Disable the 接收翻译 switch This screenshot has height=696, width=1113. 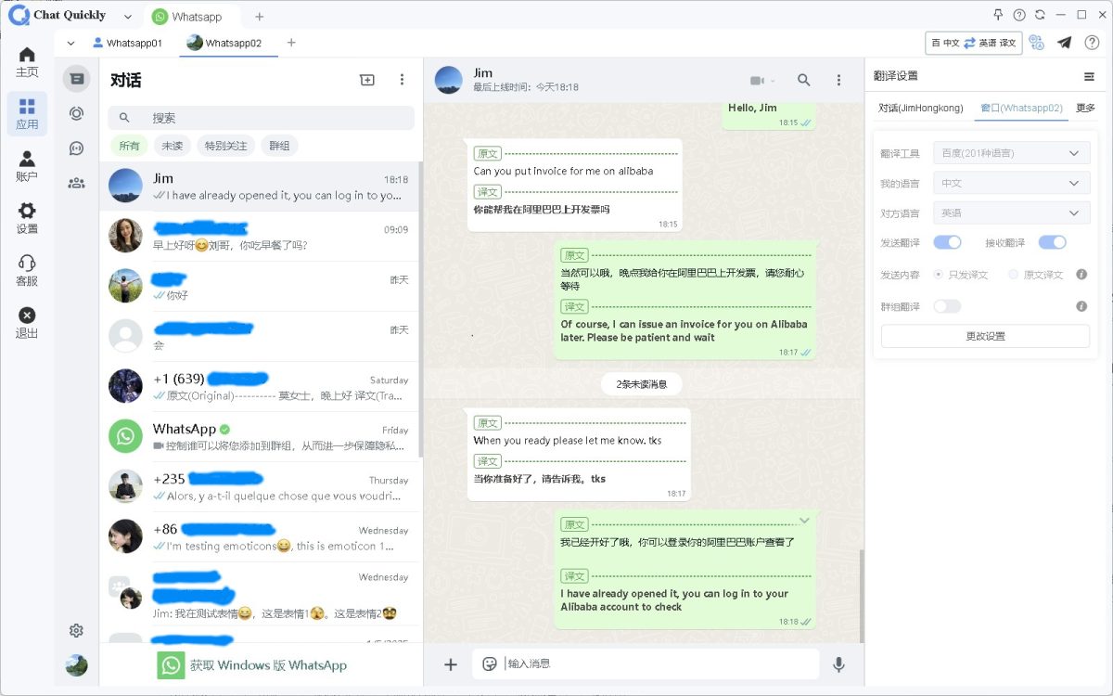tap(1052, 242)
